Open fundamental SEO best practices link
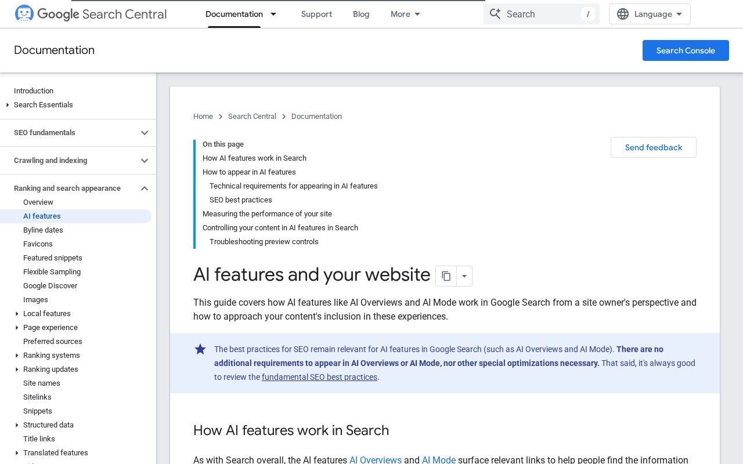The image size is (743, 464). (x=319, y=377)
